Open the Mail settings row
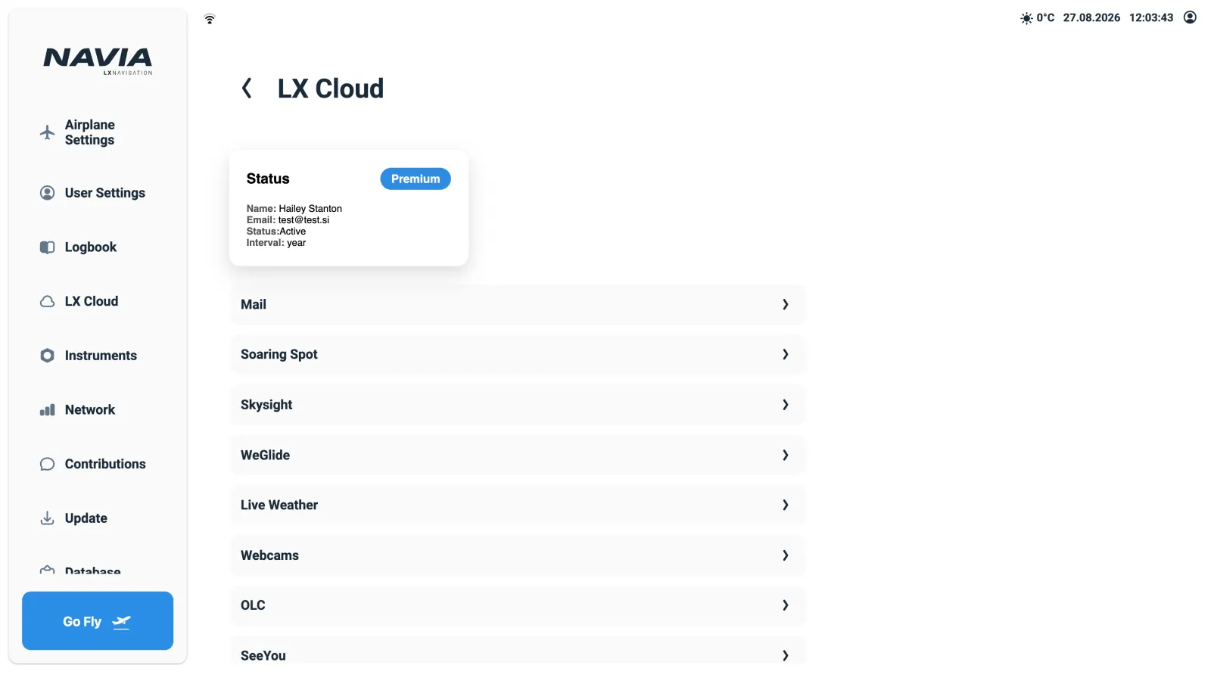Screen dimensions: 1211x681 (x=518, y=304)
